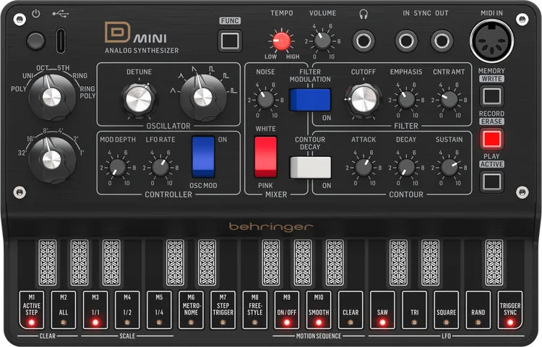
Task: Tap the M5 1/4 scale key
Action: click(x=159, y=310)
